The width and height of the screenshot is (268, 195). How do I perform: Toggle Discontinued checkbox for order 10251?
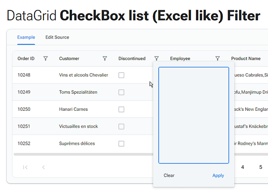(x=121, y=127)
